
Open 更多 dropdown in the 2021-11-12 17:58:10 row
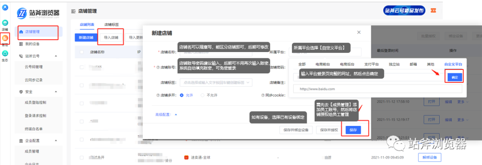463,102
